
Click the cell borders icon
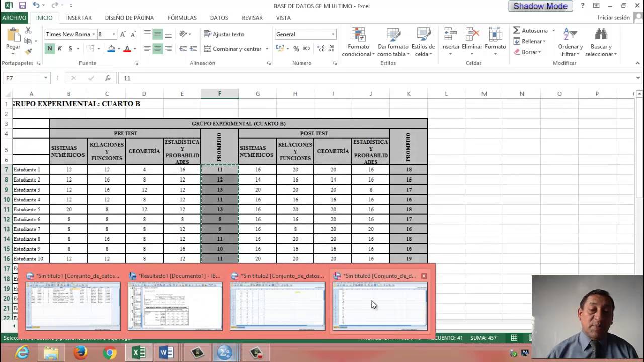[x=91, y=49]
